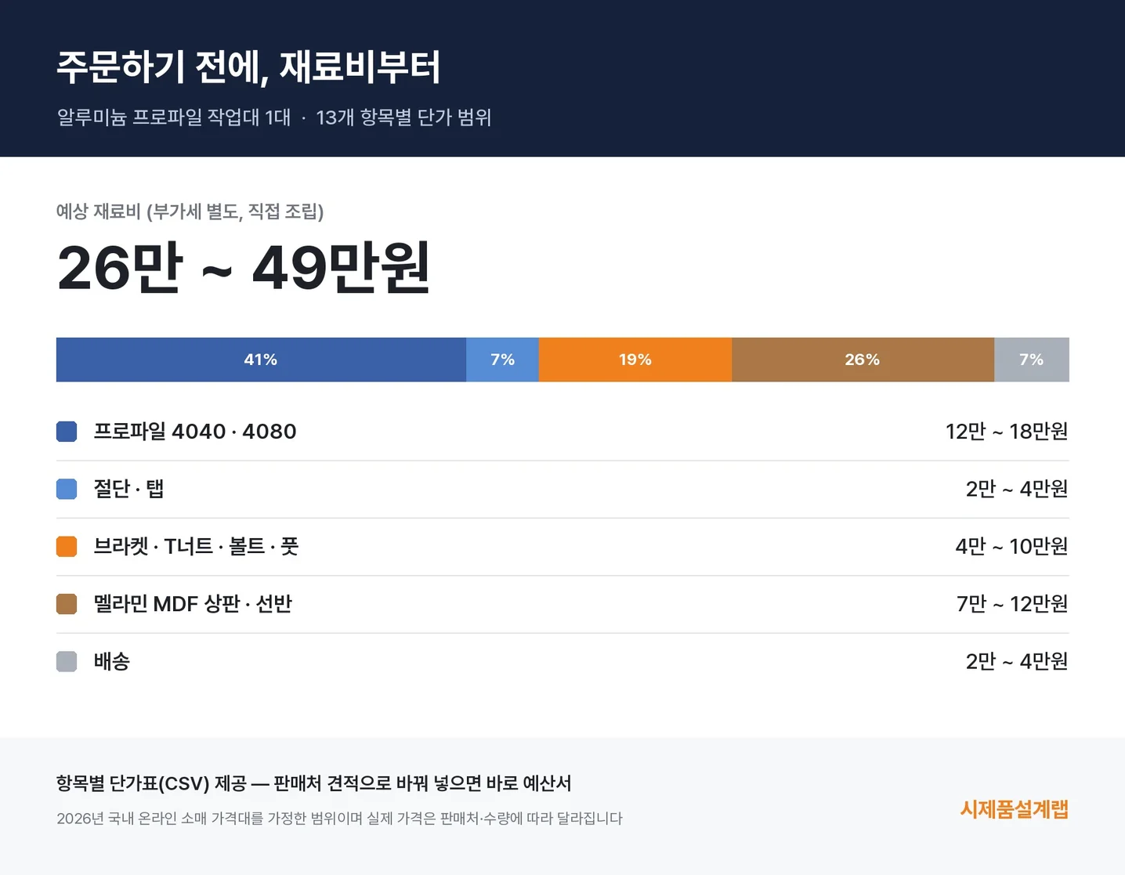The height and width of the screenshot is (875, 1125).
Task: Click the label 예상 재료비 (부가세 별도, 직접 조립)
Action: point(190,212)
